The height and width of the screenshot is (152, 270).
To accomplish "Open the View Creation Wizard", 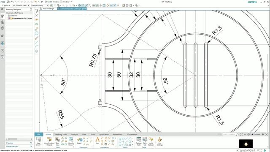I will click(49, 141).
